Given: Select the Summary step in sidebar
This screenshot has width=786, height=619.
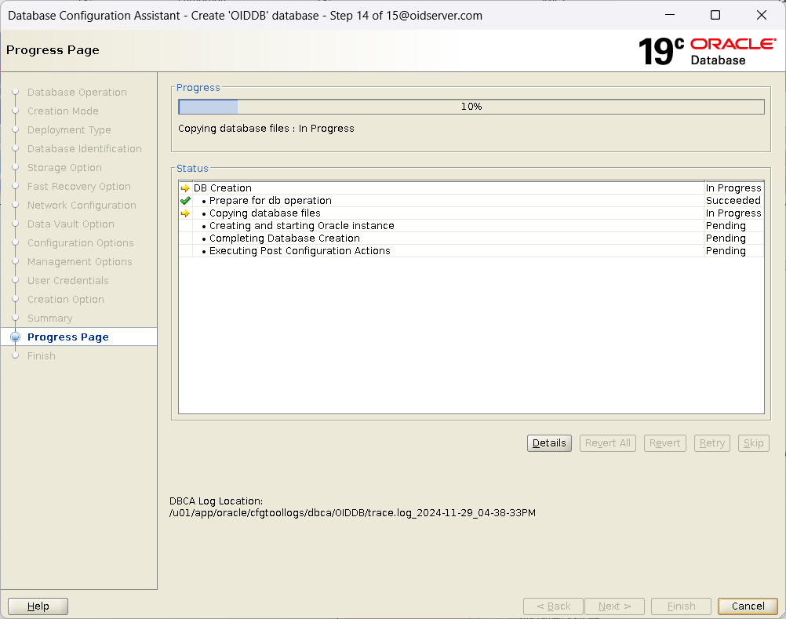Looking at the screenshot, I should (49, 319).
